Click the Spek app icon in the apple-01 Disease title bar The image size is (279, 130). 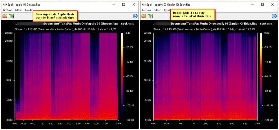point(5,5)
